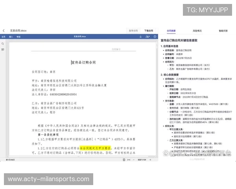
Task: Switch to the 插入 ribbon tab
Action: [x=11, y=37]
